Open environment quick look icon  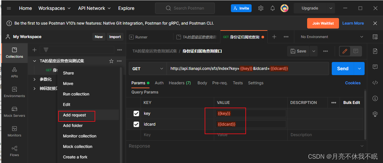coord(375,37)
